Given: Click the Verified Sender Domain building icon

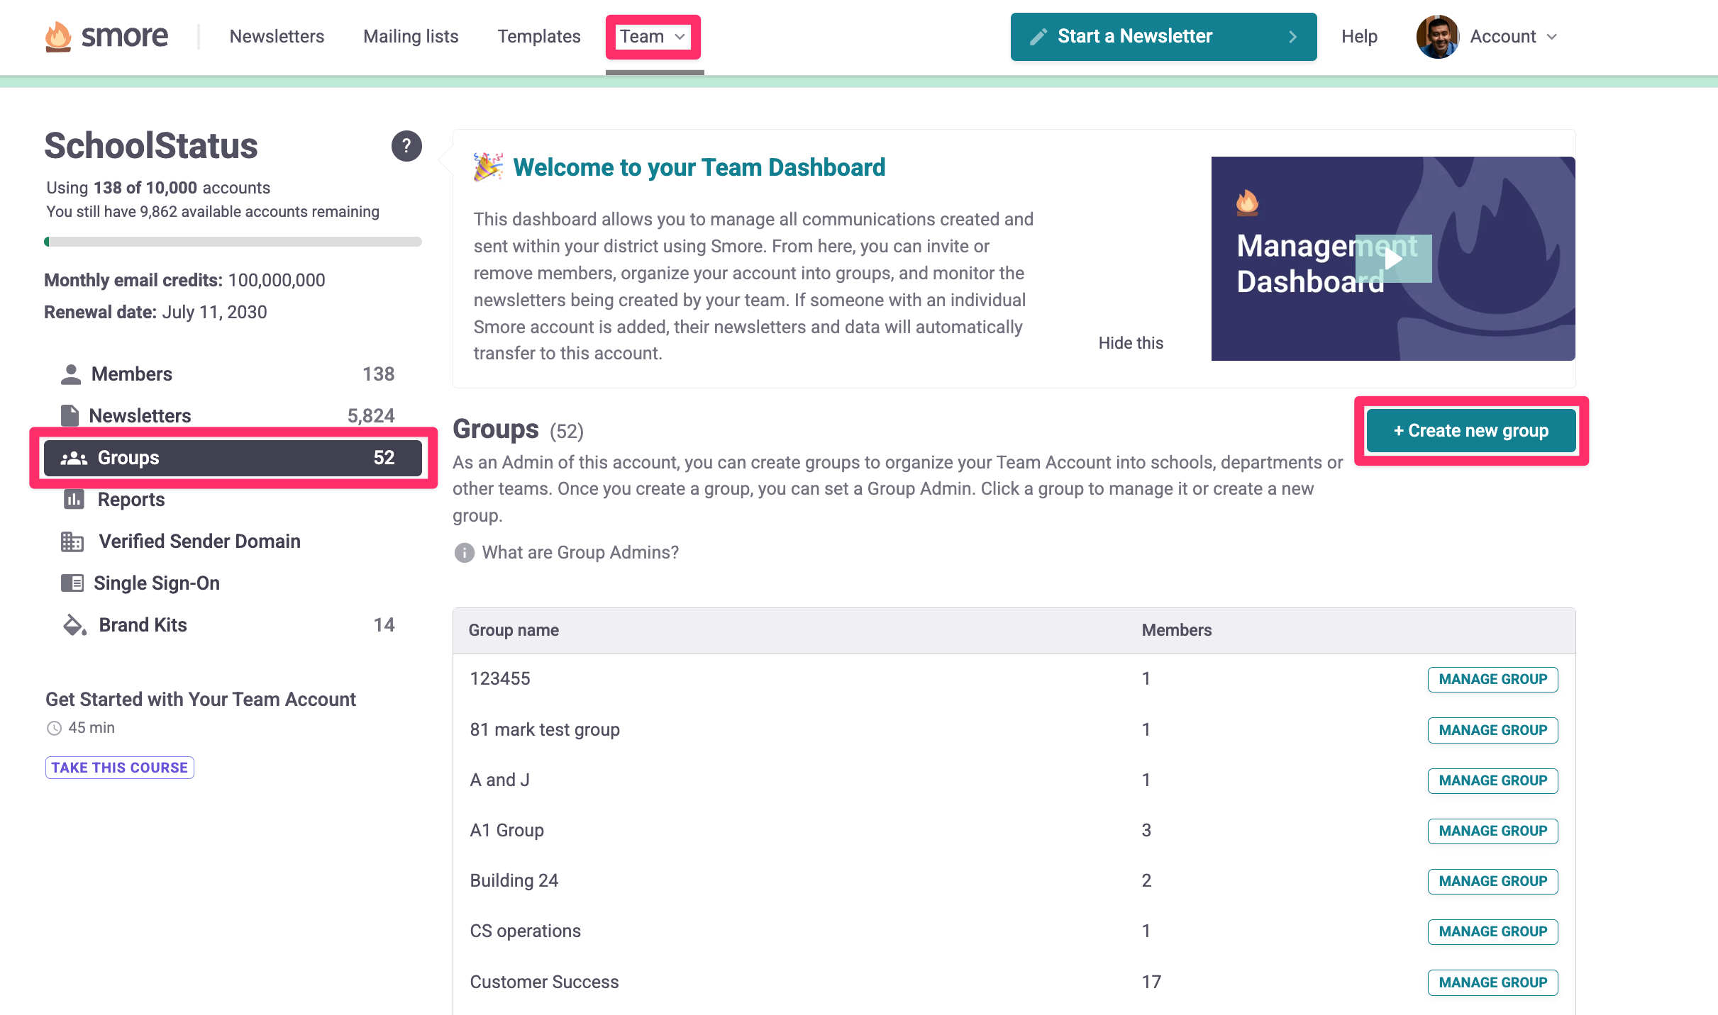Looking at the screenshot, I should coord(72,542).
